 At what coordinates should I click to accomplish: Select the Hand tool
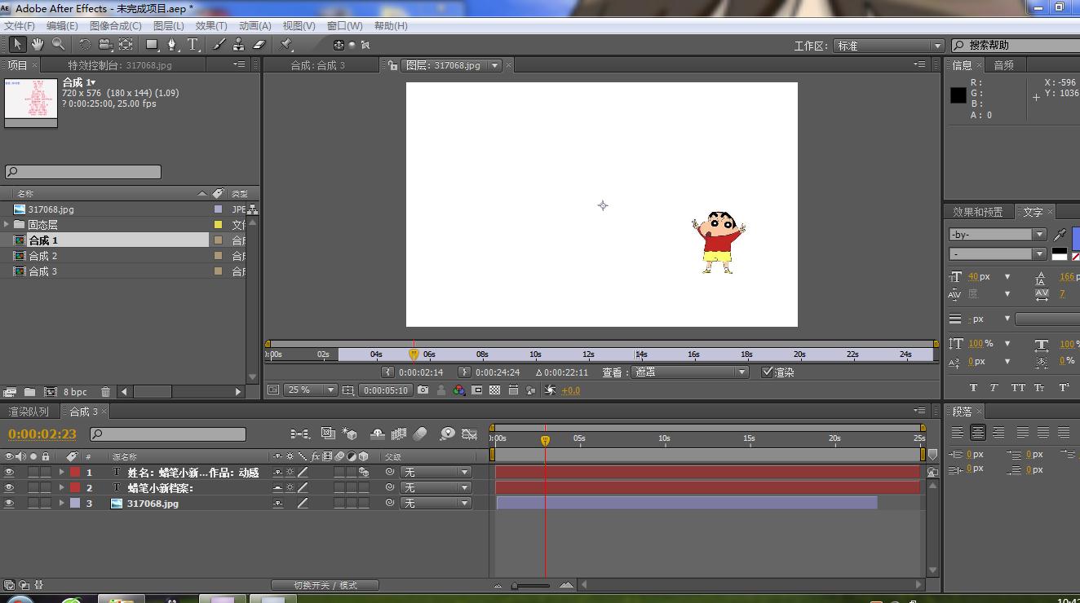click(38, 44)
